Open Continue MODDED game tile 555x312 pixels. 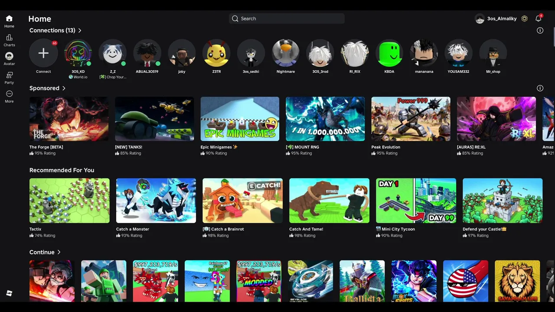point(259,281)
